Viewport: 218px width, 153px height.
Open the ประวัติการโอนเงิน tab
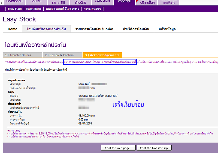(136, 29)
